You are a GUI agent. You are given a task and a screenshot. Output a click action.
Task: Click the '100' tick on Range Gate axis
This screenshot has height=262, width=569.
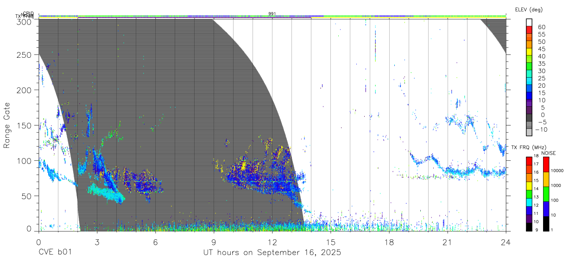[x=24, y=160]
